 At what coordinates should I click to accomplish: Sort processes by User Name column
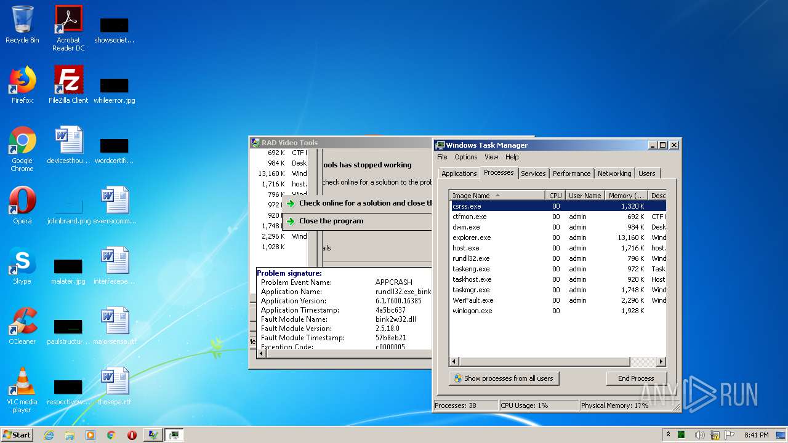pyautogui.click(x=585, y=196)
